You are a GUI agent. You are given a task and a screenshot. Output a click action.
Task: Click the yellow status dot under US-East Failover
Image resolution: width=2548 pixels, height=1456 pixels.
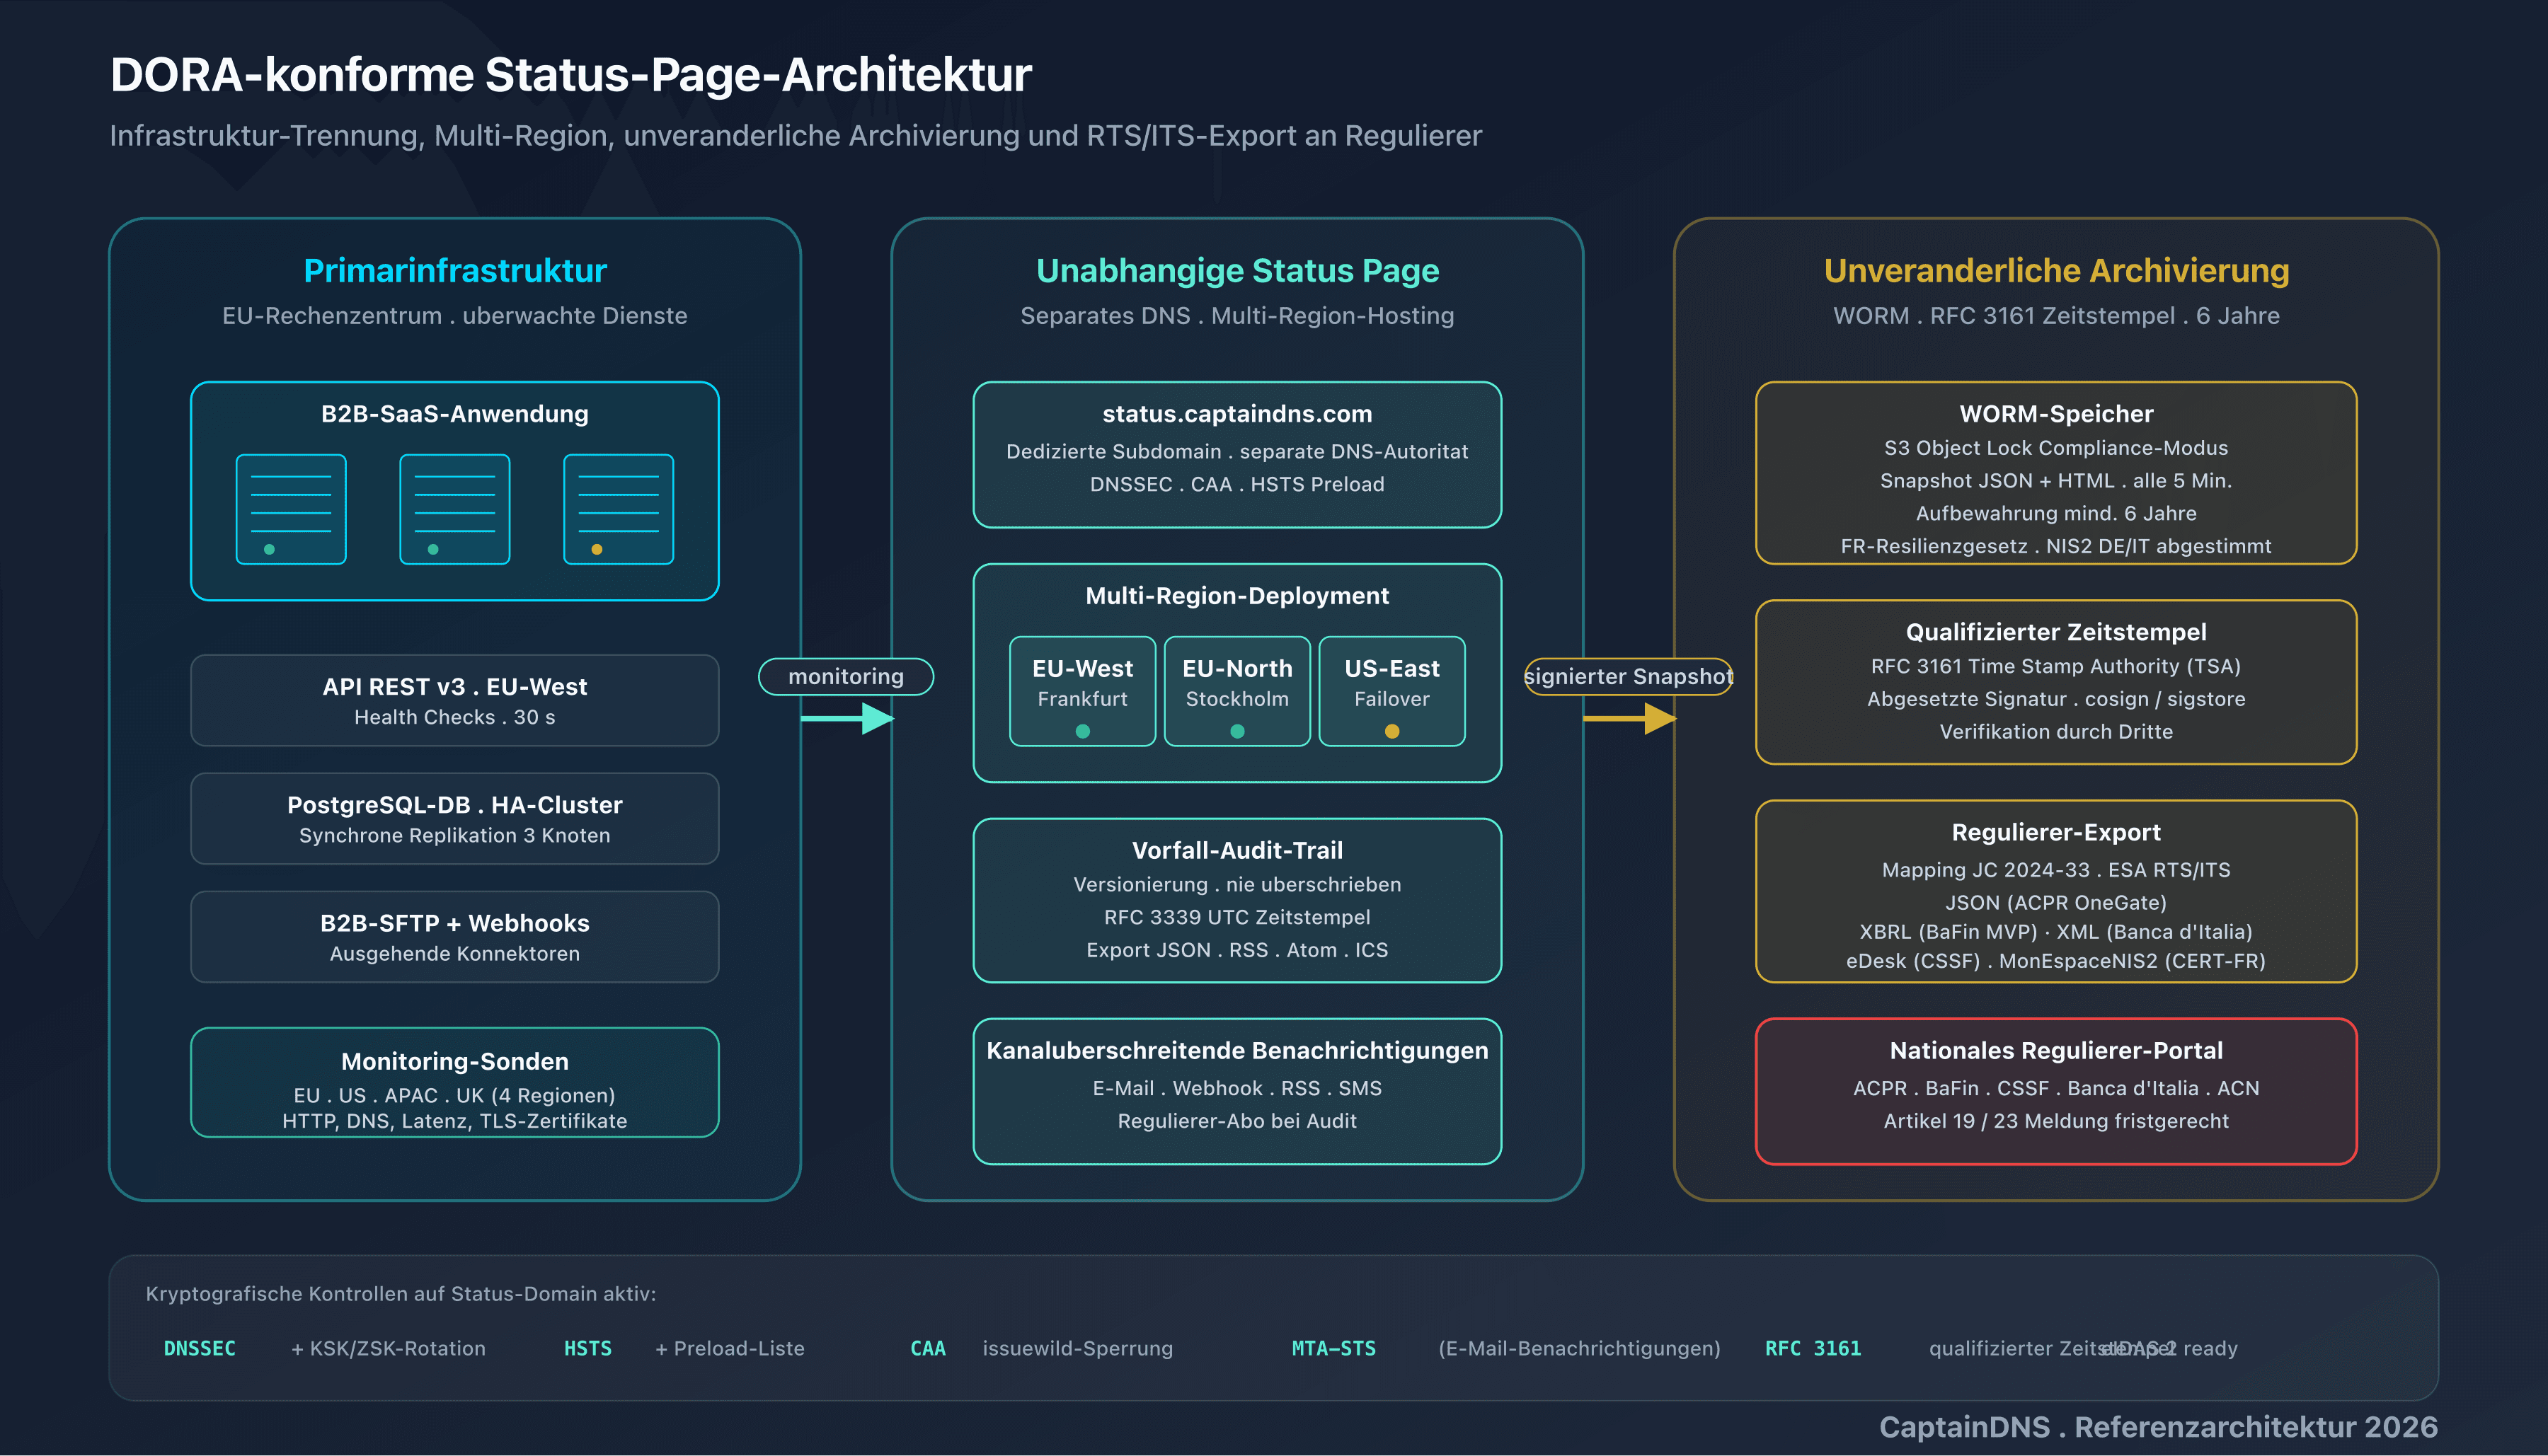(x=1391, y=731)
